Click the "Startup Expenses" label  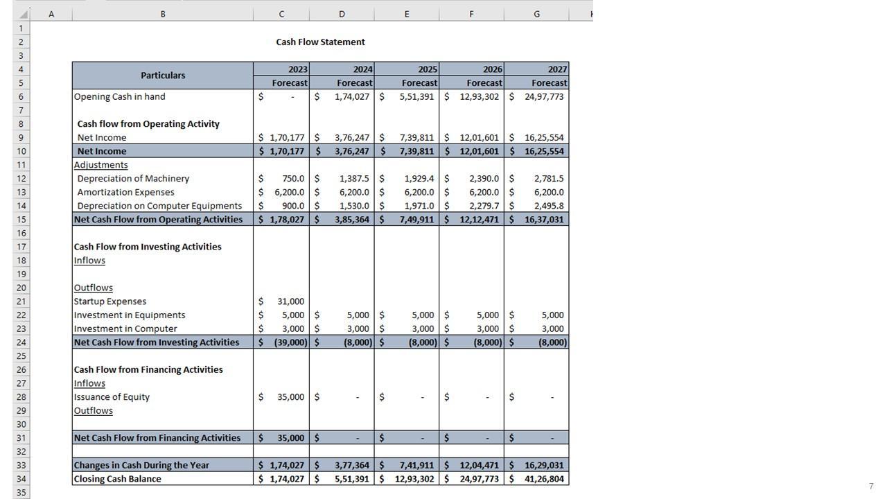coord(110,301)
